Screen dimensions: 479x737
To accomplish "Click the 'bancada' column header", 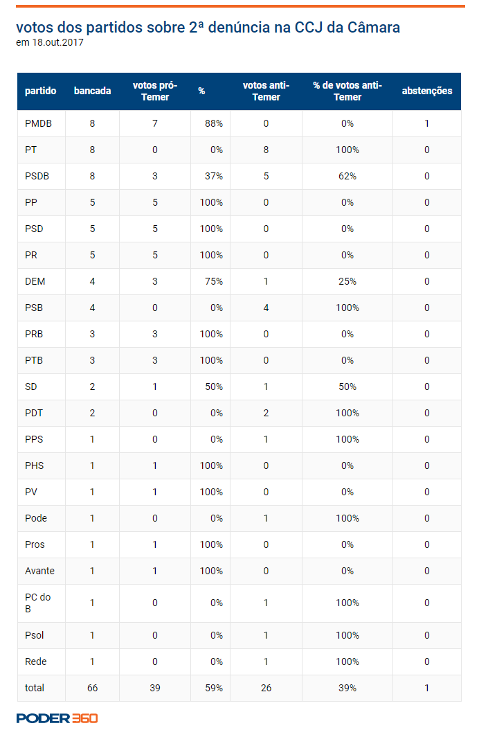I will point(92,91).
